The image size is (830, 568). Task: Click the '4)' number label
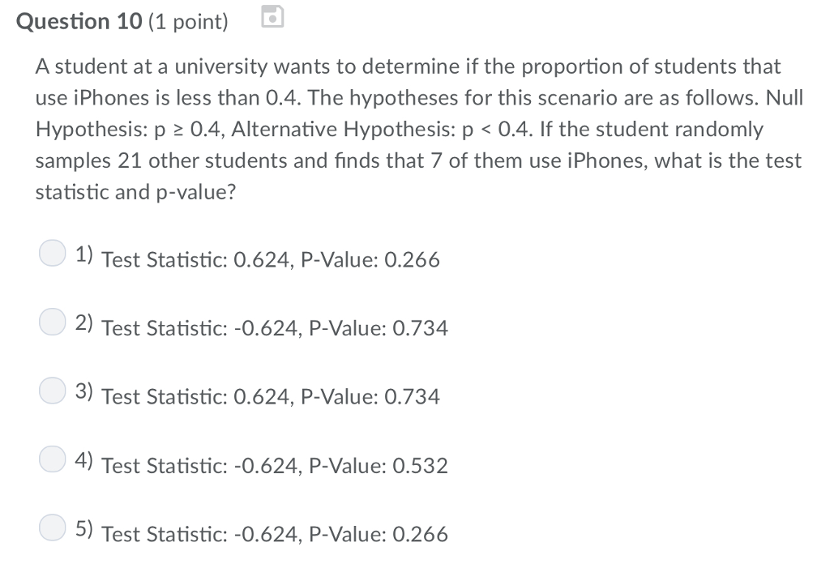84,460
